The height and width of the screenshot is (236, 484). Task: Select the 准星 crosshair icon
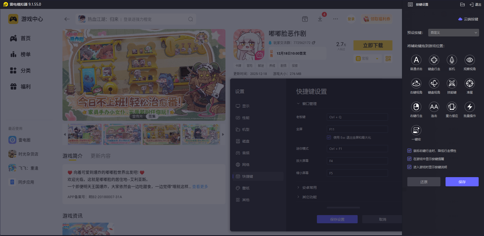pos(470,83)
